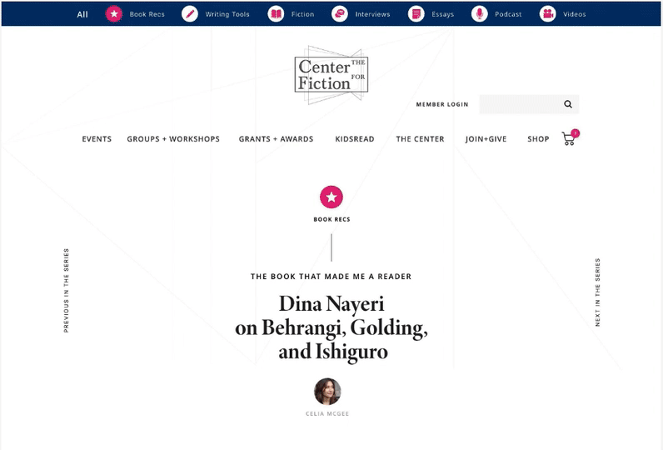Click The Book That Made Me a Reader series link
The width and height of the screenshot is (663, 450).
coord(331,277)
